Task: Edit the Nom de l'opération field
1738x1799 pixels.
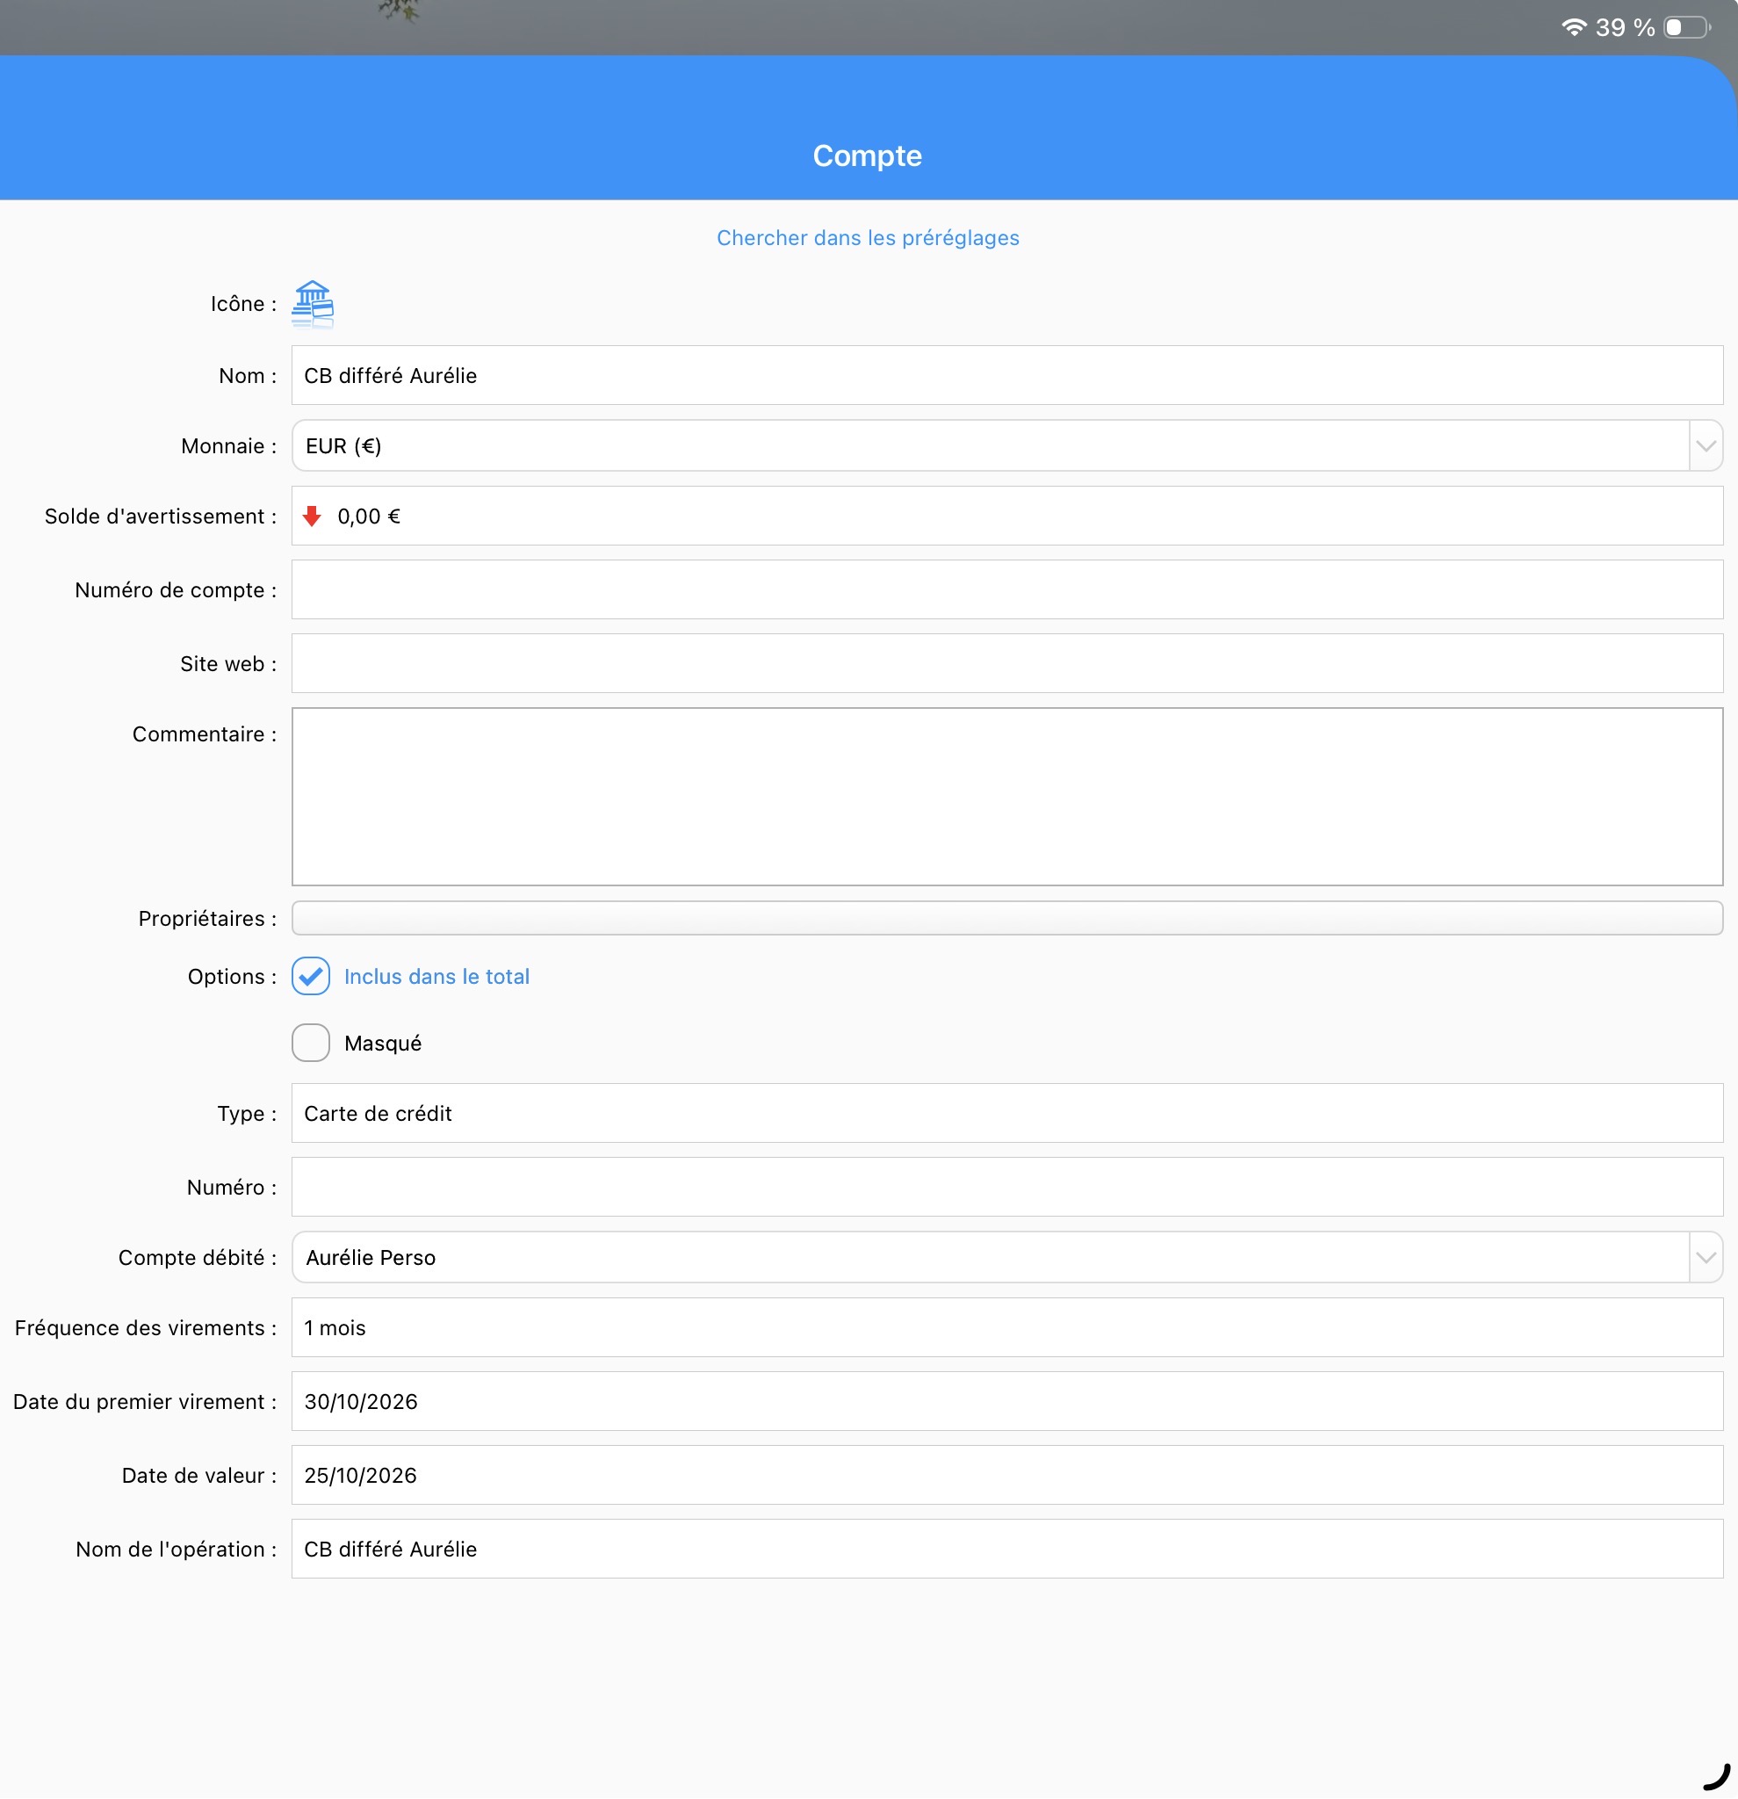Action: click(1006, 1550)
